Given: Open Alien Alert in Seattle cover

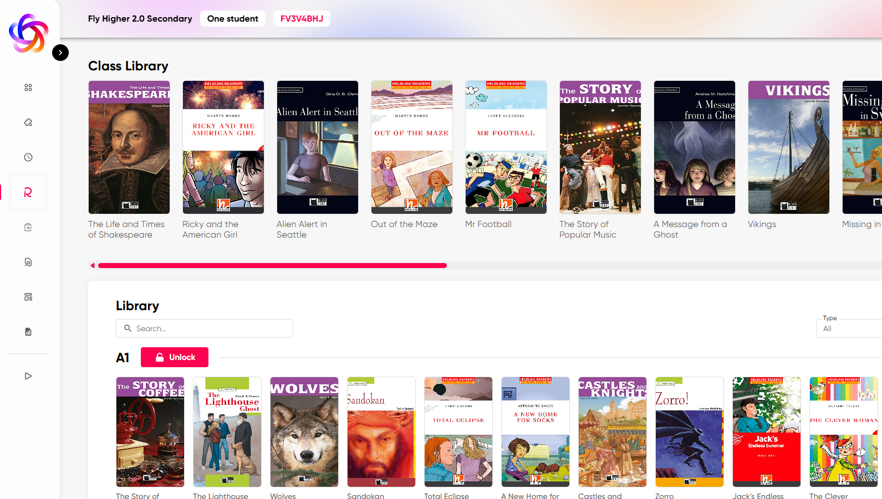Looking at the screenshot, I should (x=318, y=147).
